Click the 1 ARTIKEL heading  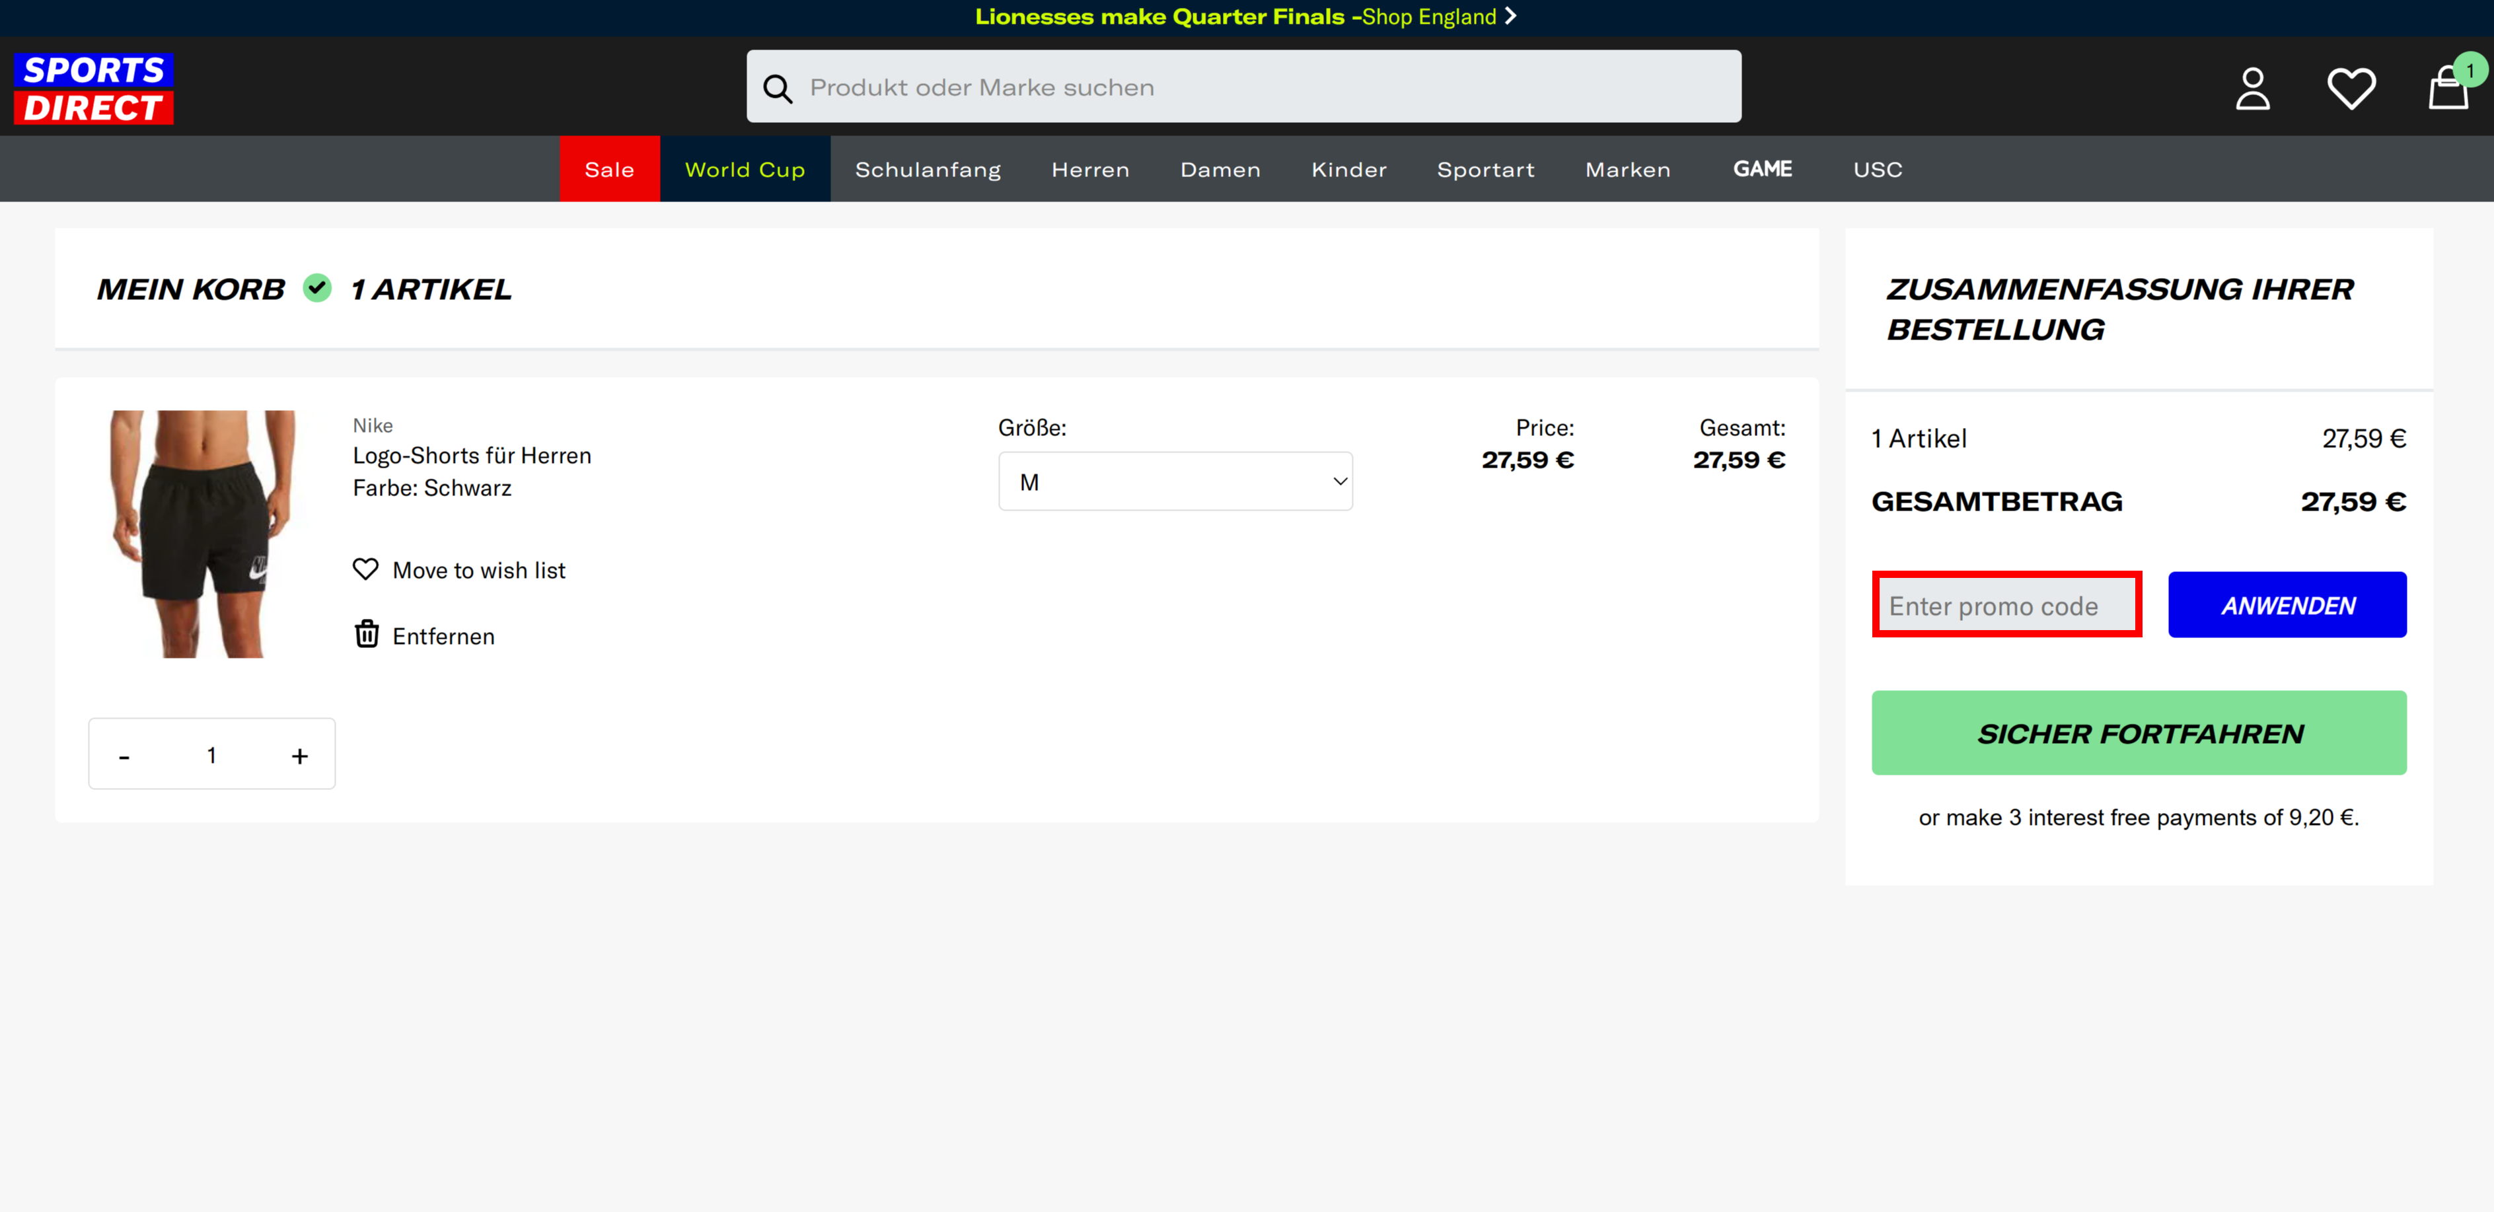431,289
